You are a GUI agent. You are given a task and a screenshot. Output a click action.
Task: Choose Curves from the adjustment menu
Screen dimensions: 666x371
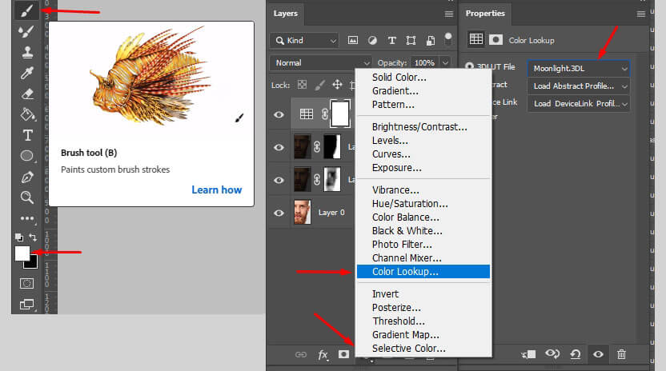pyautogui.click(x=423, y=154)
